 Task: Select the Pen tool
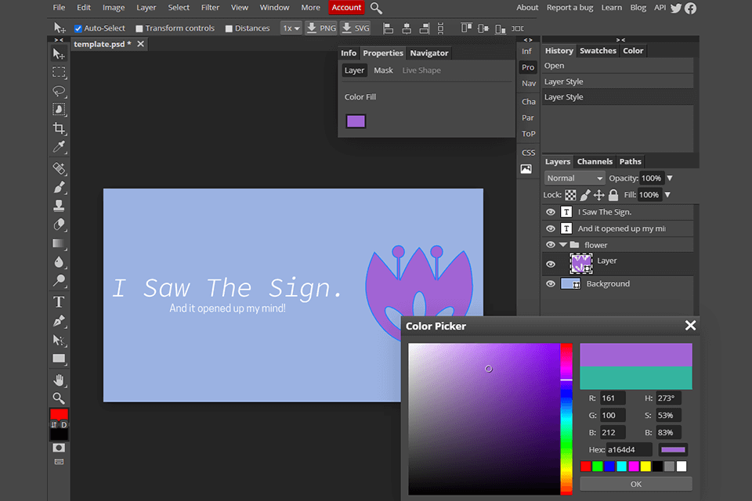[x=59, y=321]
